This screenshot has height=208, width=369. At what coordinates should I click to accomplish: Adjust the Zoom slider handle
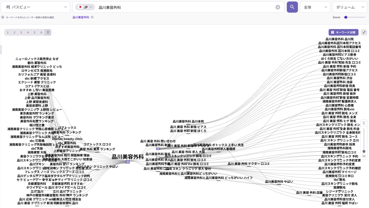point(346,17)
